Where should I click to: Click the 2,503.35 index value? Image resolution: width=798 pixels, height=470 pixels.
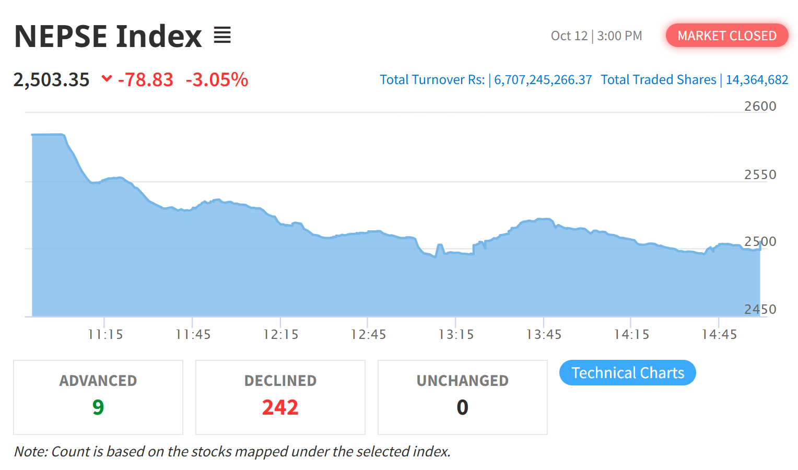[51, 80]
